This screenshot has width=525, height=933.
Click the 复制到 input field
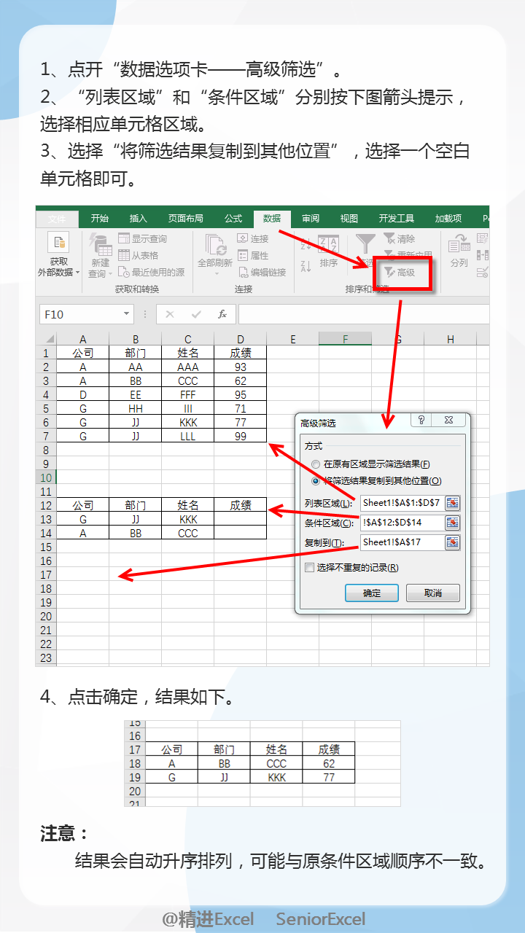pos(402,542)
